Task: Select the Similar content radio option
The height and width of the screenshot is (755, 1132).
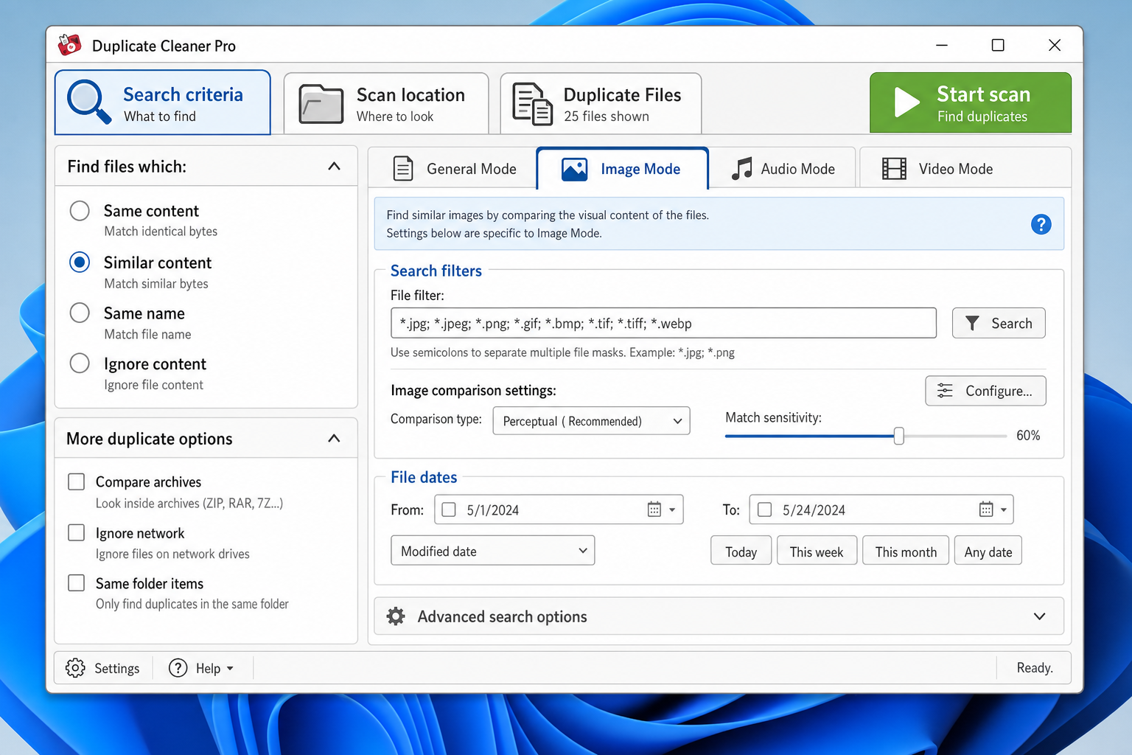Action: (80, 262)
